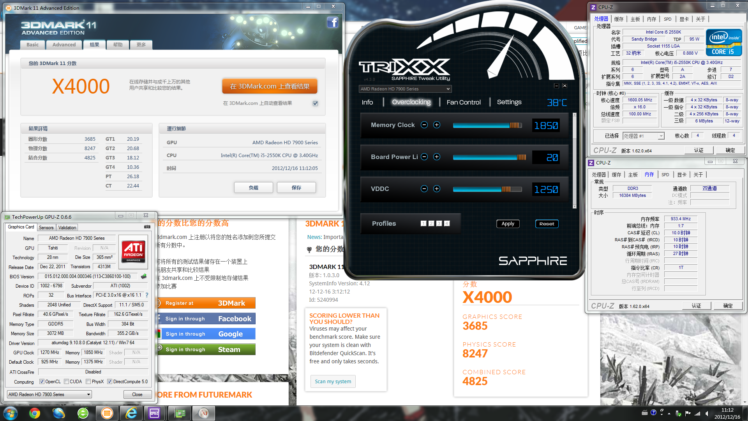
Task: Click the VDDC slider bar
Action: point(487,189)
